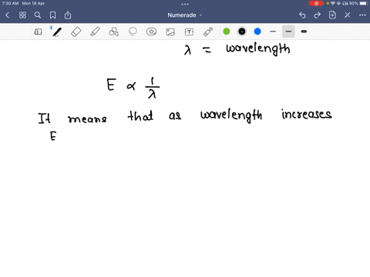Tap the three-dot multitasking control
370x277 pixels.
click(x=185, y=4)
